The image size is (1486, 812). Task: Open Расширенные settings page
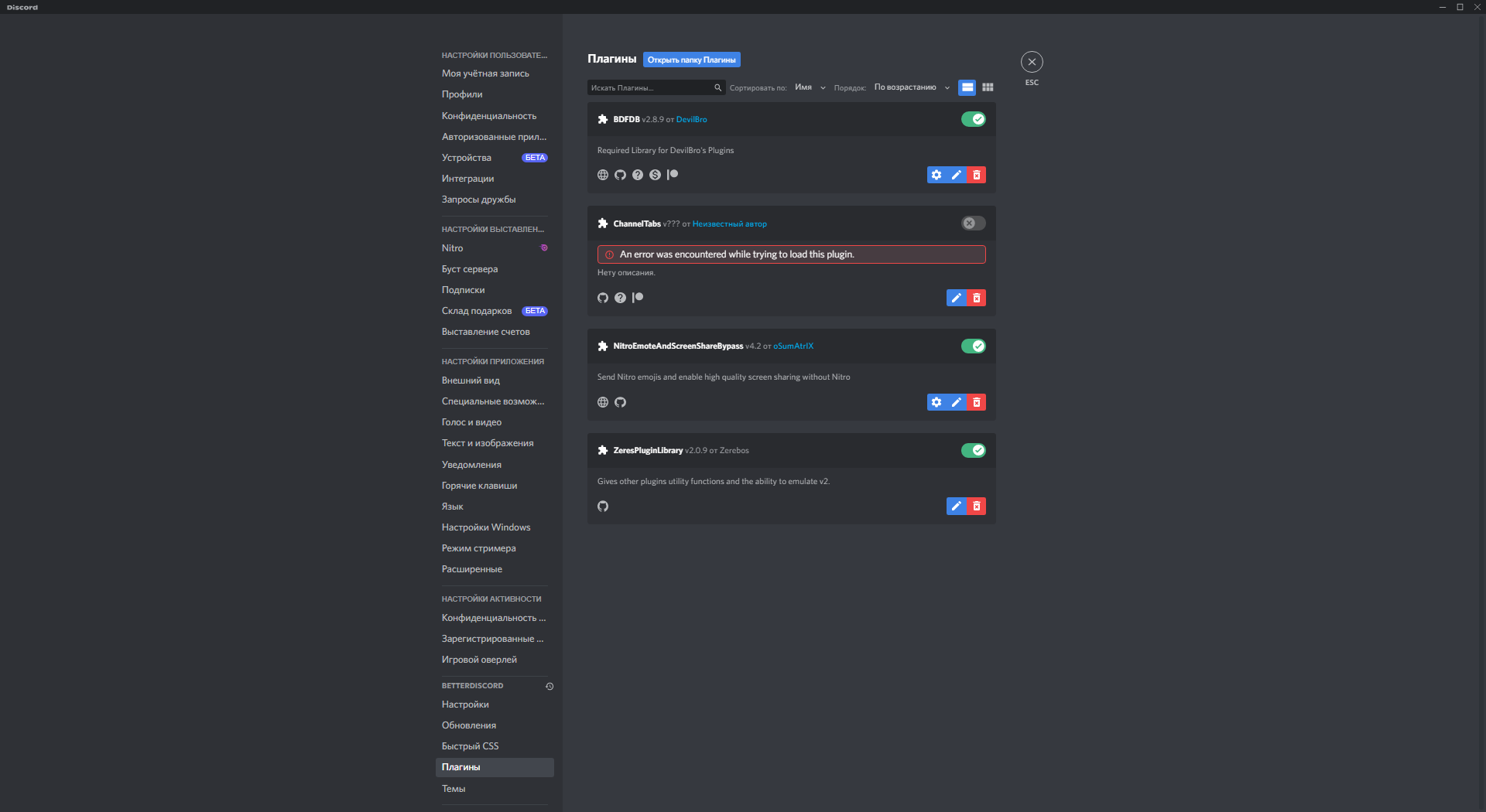point(495,569)
